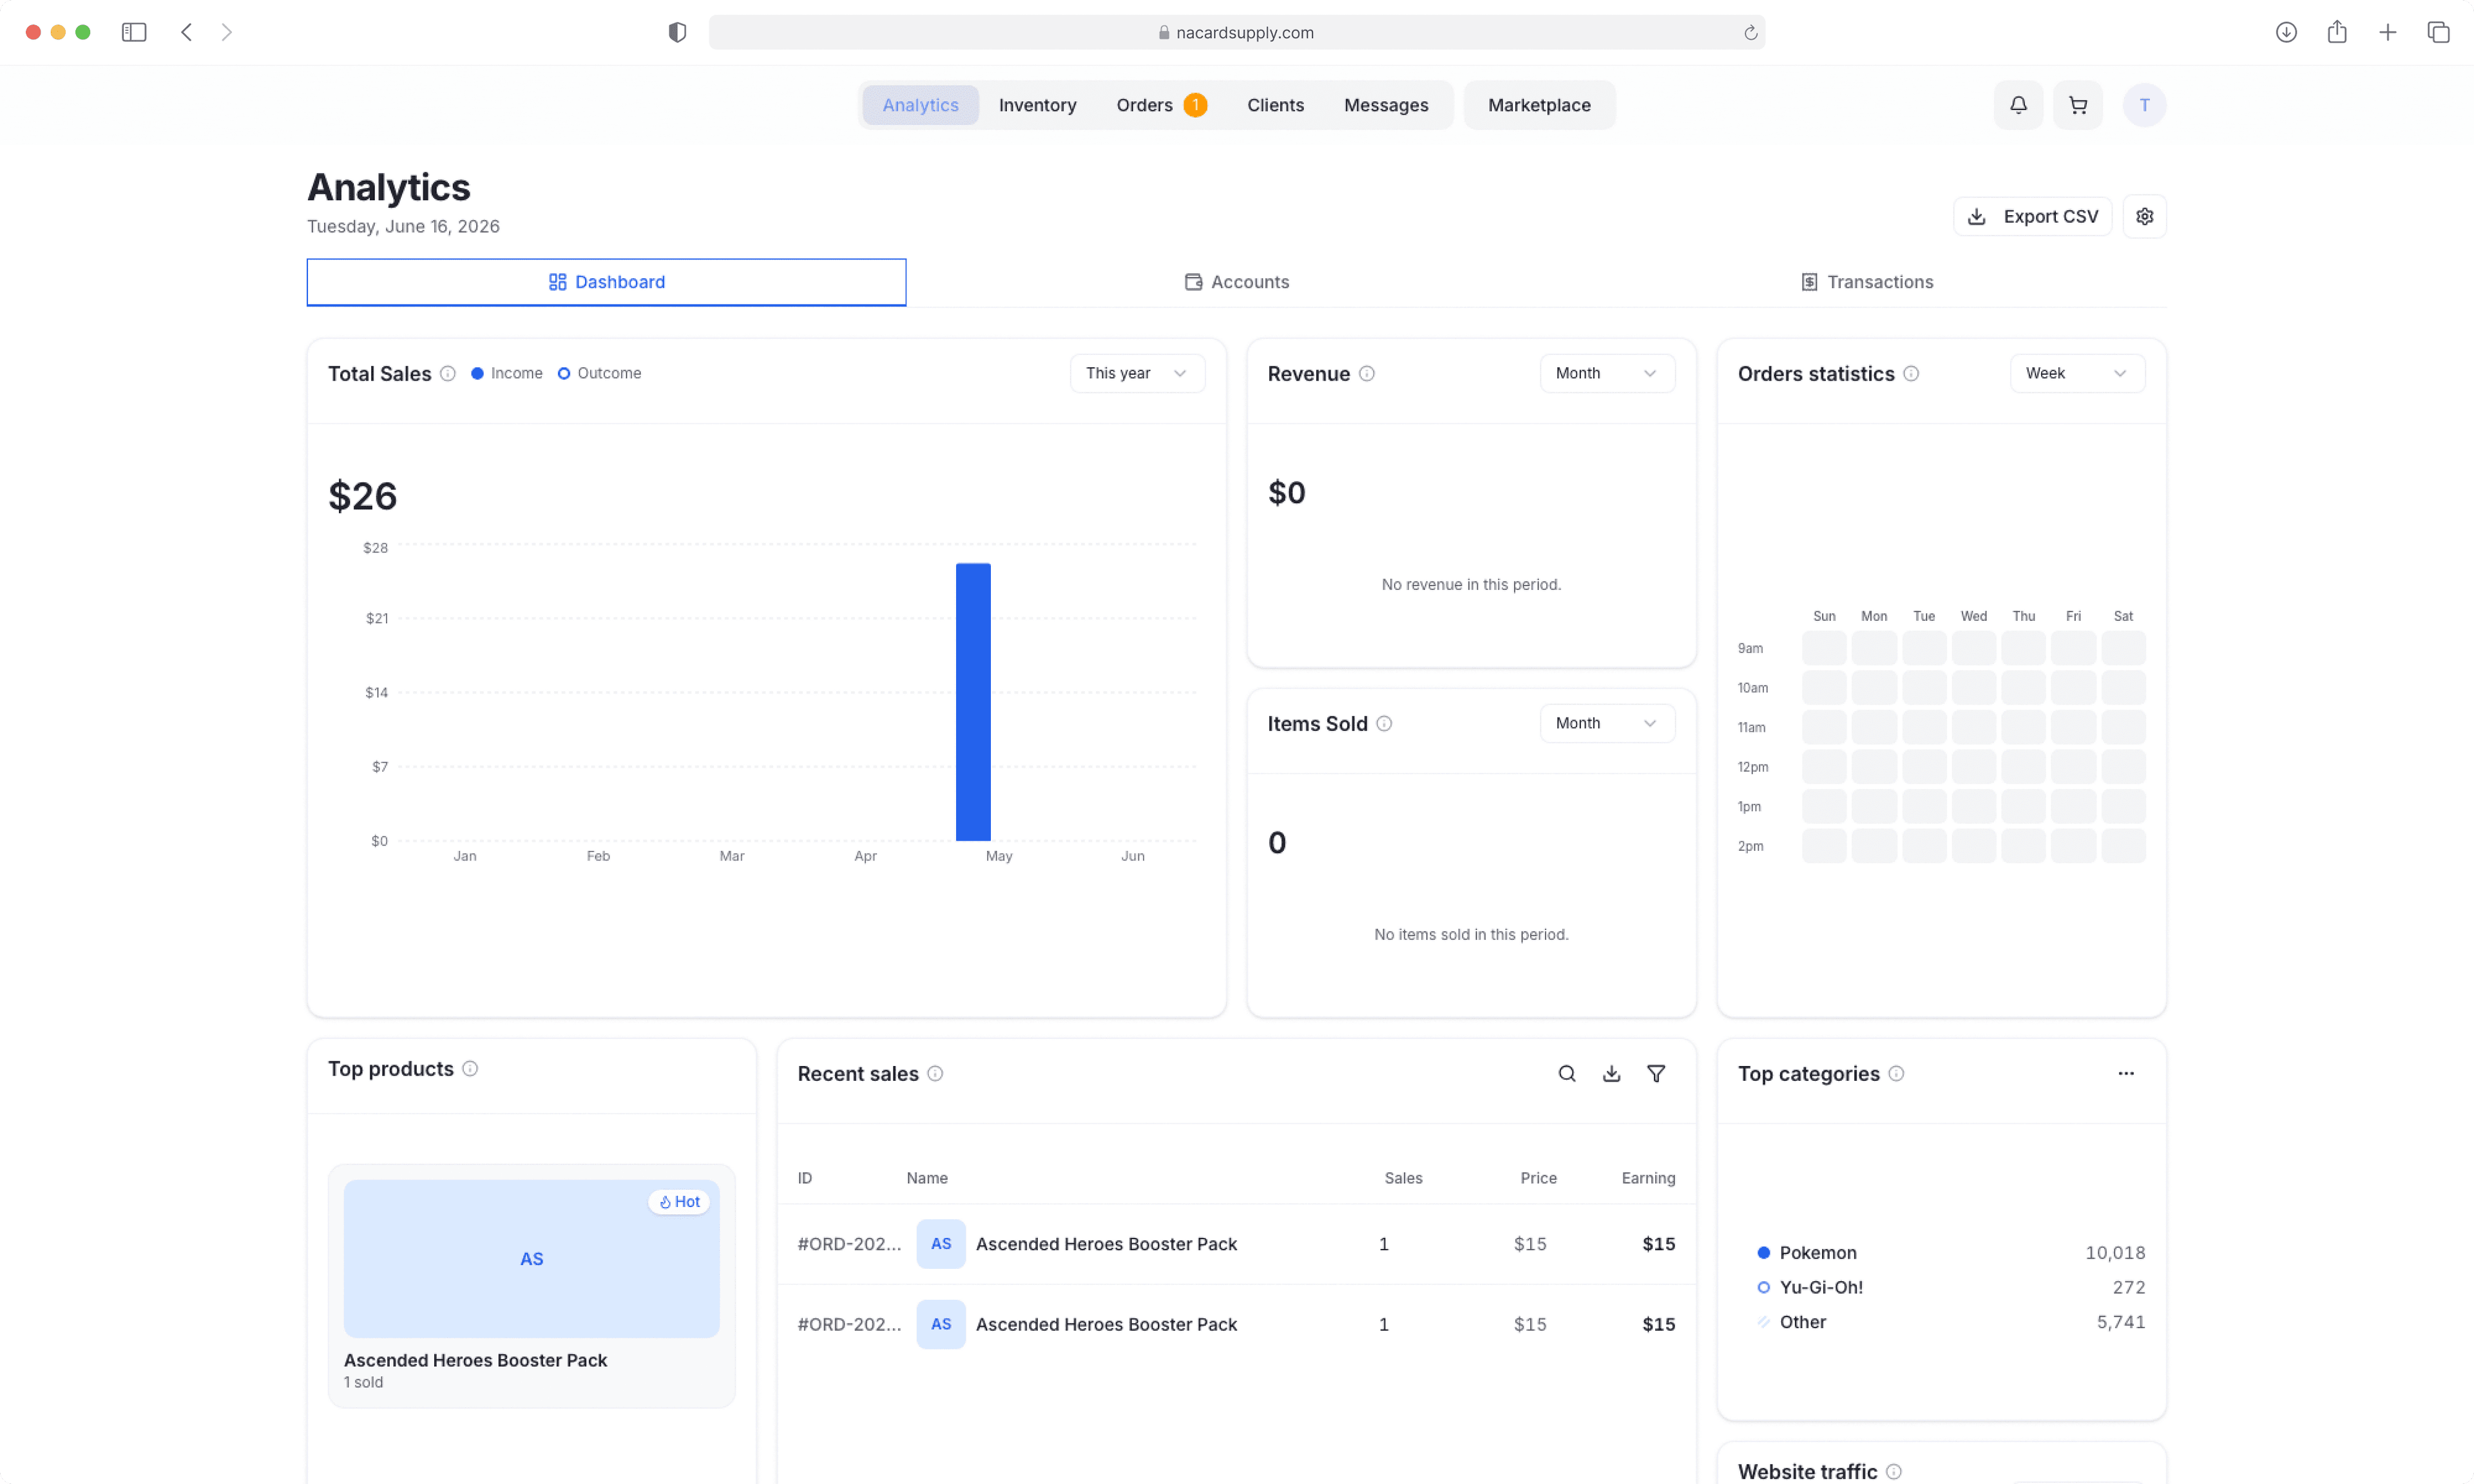Click Export CSV button
The height and width of the screenshot is (1484, 2474).
point(2032,216)
